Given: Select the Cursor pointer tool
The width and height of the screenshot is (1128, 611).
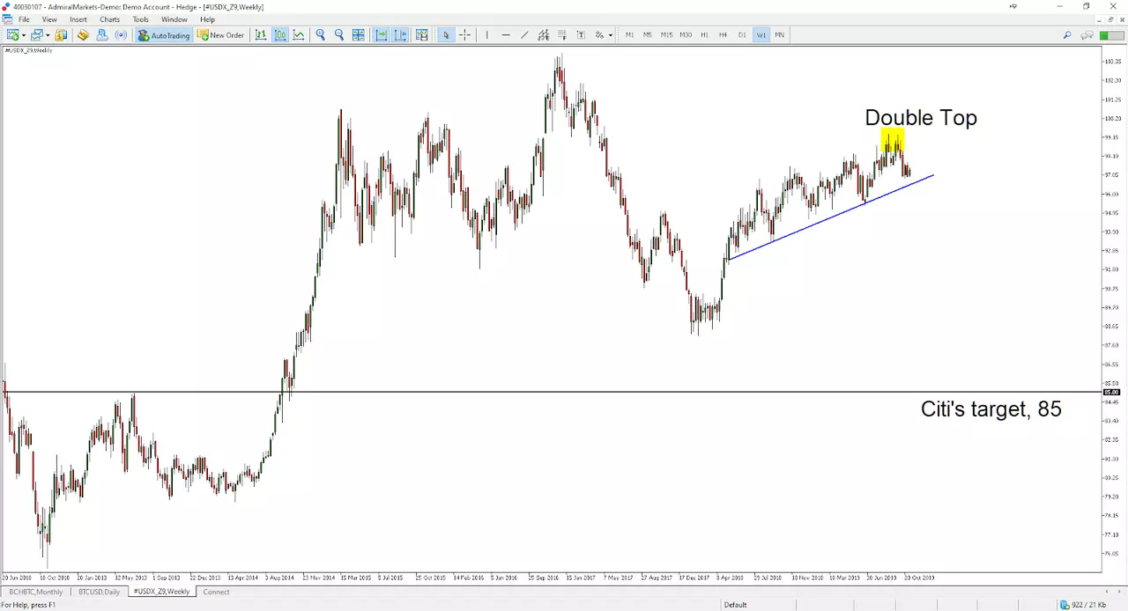Looking at the screenshot, I should point(446,35).
